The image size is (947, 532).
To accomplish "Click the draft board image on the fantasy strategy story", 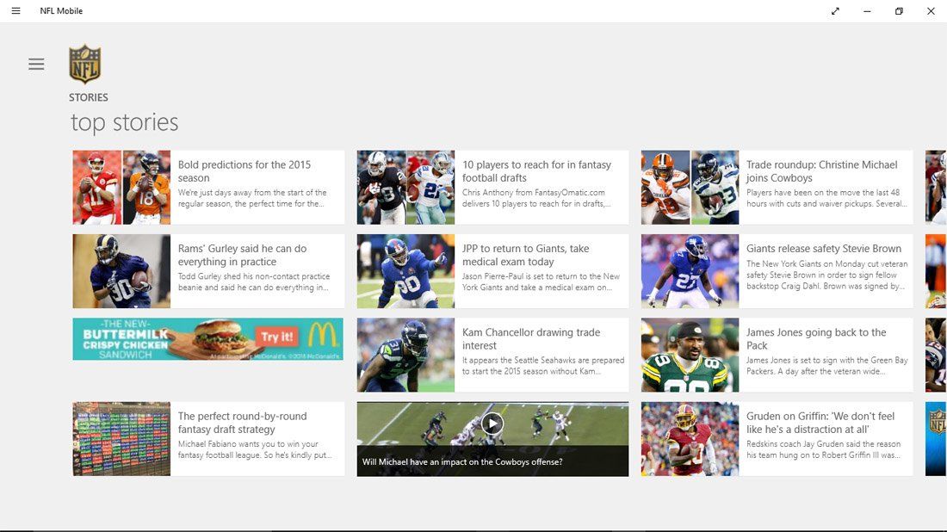I will (x=121, y=437).
